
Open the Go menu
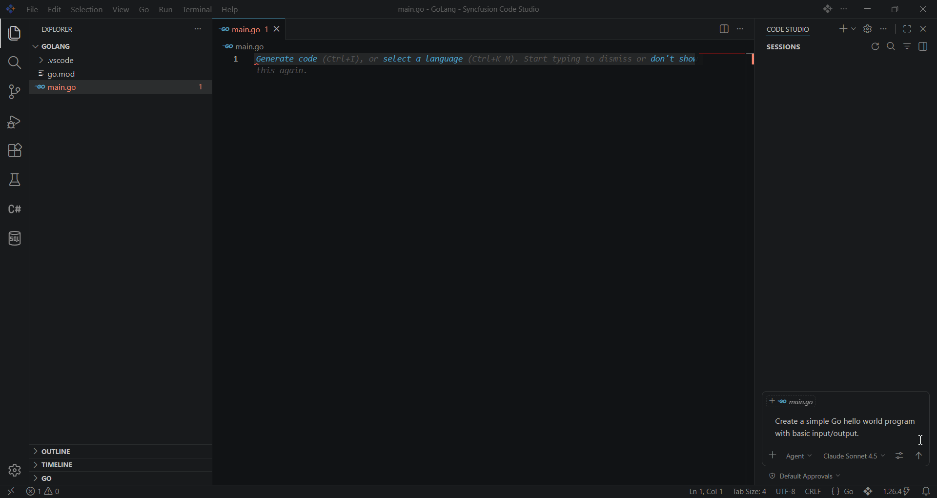point(144,10)
